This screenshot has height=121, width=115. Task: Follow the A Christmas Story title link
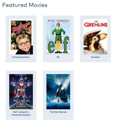(21, 57)
